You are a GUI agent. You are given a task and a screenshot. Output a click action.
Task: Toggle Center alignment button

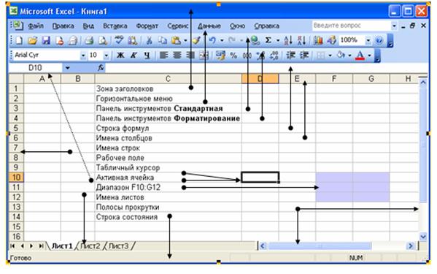[177, 56]
